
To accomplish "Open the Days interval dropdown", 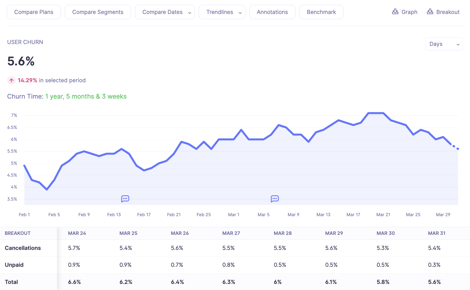I will (x=444, y=44).
